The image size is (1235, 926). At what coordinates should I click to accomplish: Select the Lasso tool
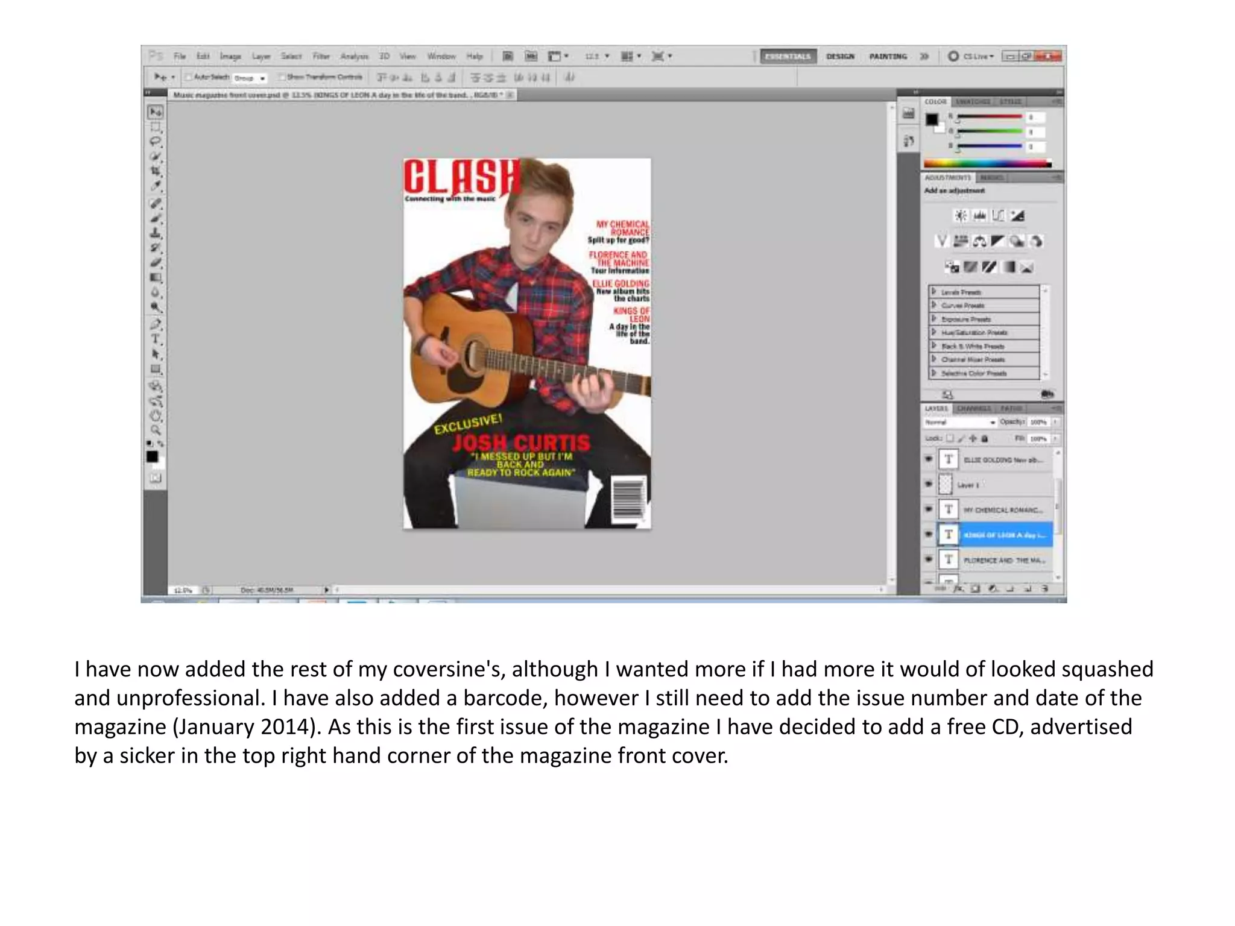[156, 142]
